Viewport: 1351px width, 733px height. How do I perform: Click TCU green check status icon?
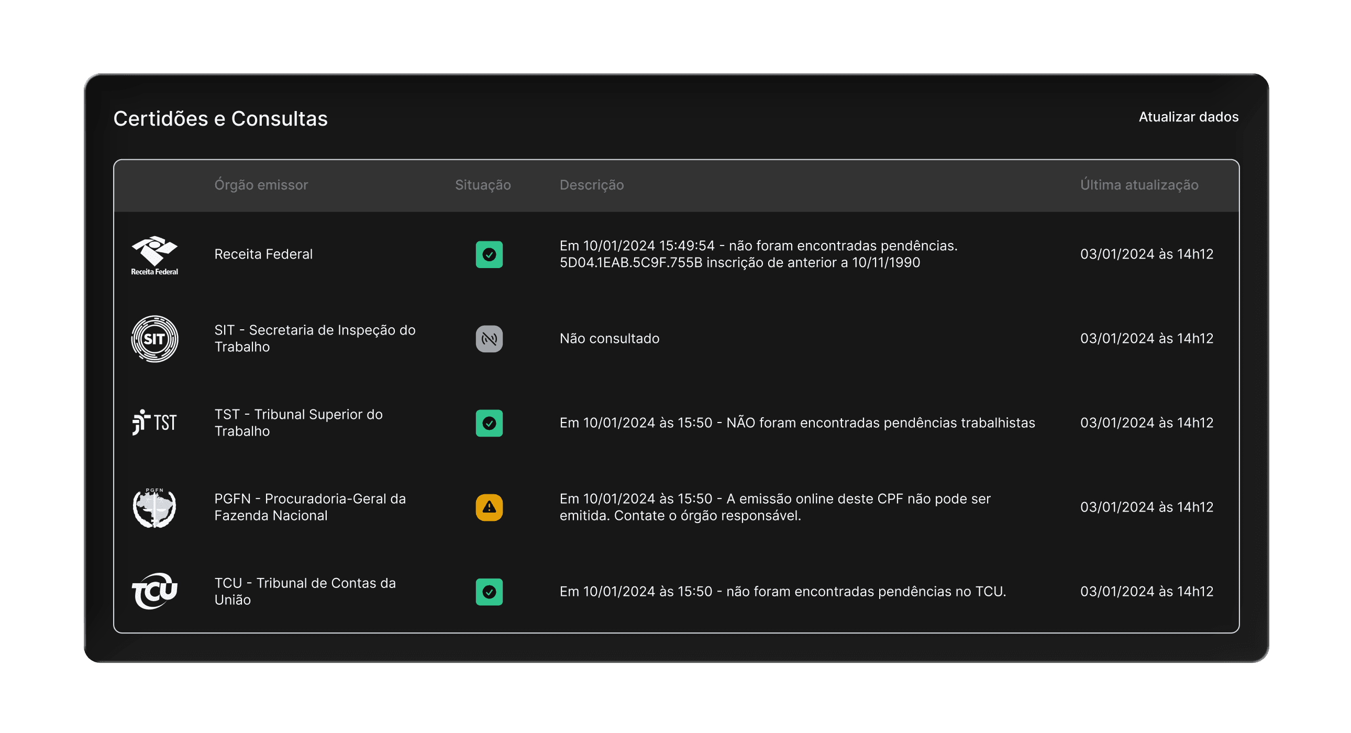[489, 592]
